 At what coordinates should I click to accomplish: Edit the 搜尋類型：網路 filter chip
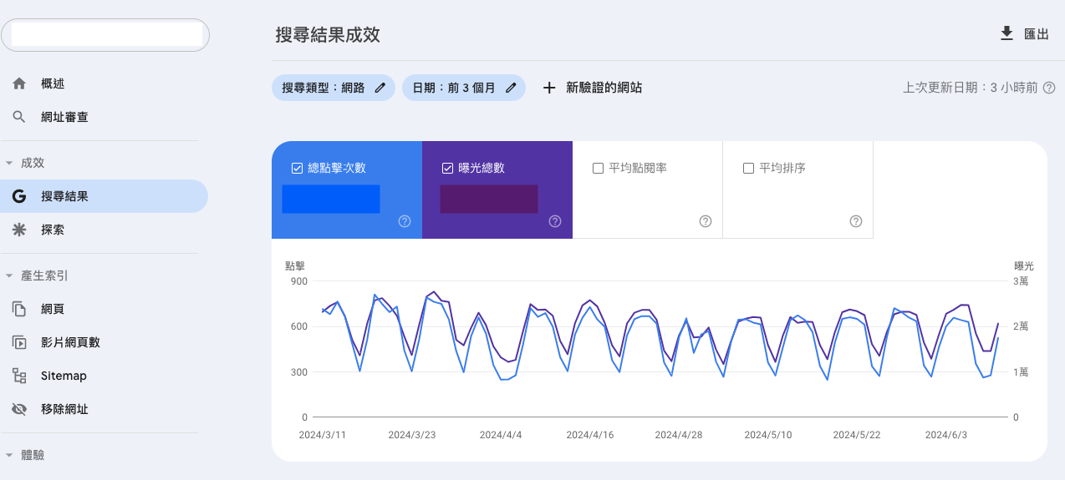tap(334, 88)
